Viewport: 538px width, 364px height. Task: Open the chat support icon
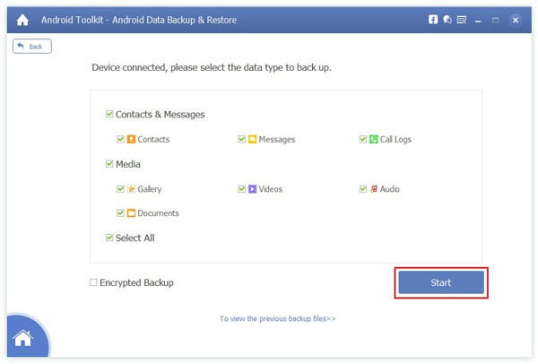point(447,19)
